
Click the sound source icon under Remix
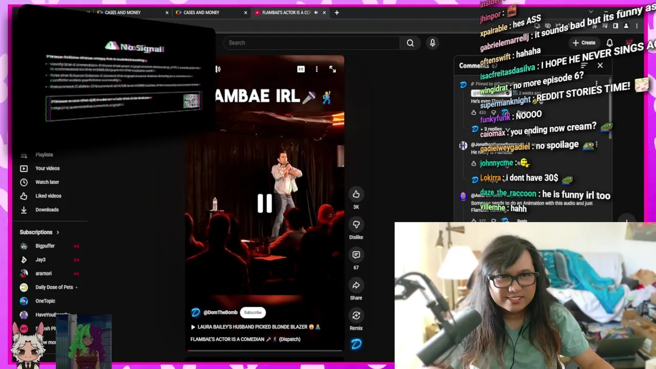click(x=356, y=344)
